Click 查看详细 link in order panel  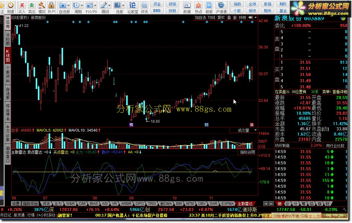(x=340, y=92)
